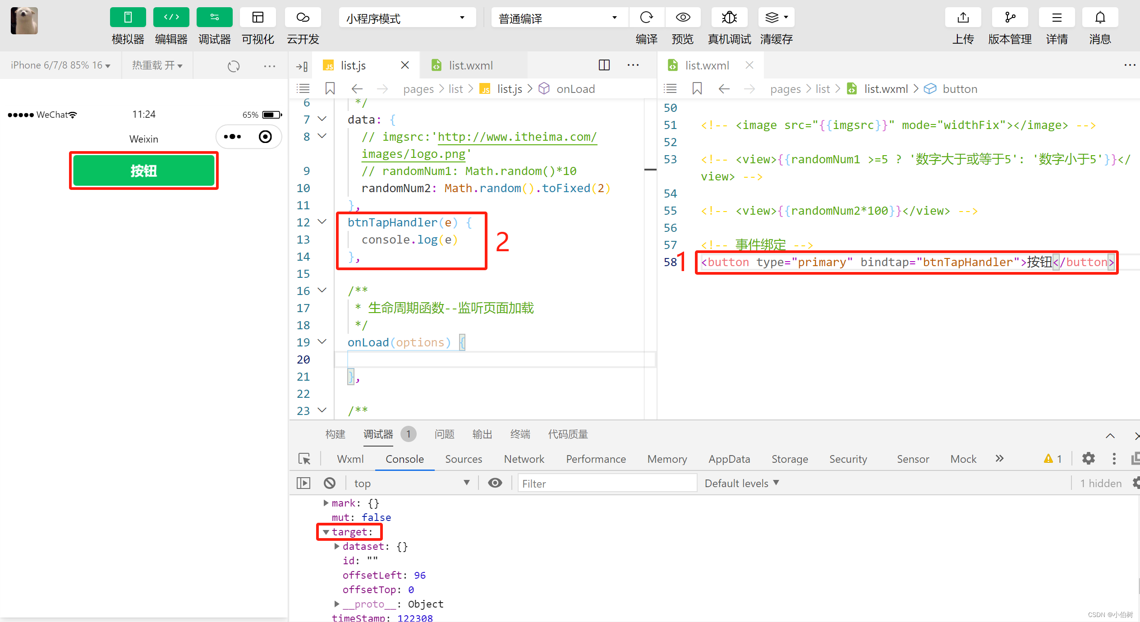
Task: Collapse the target object in console
Action: coord(326,532)
